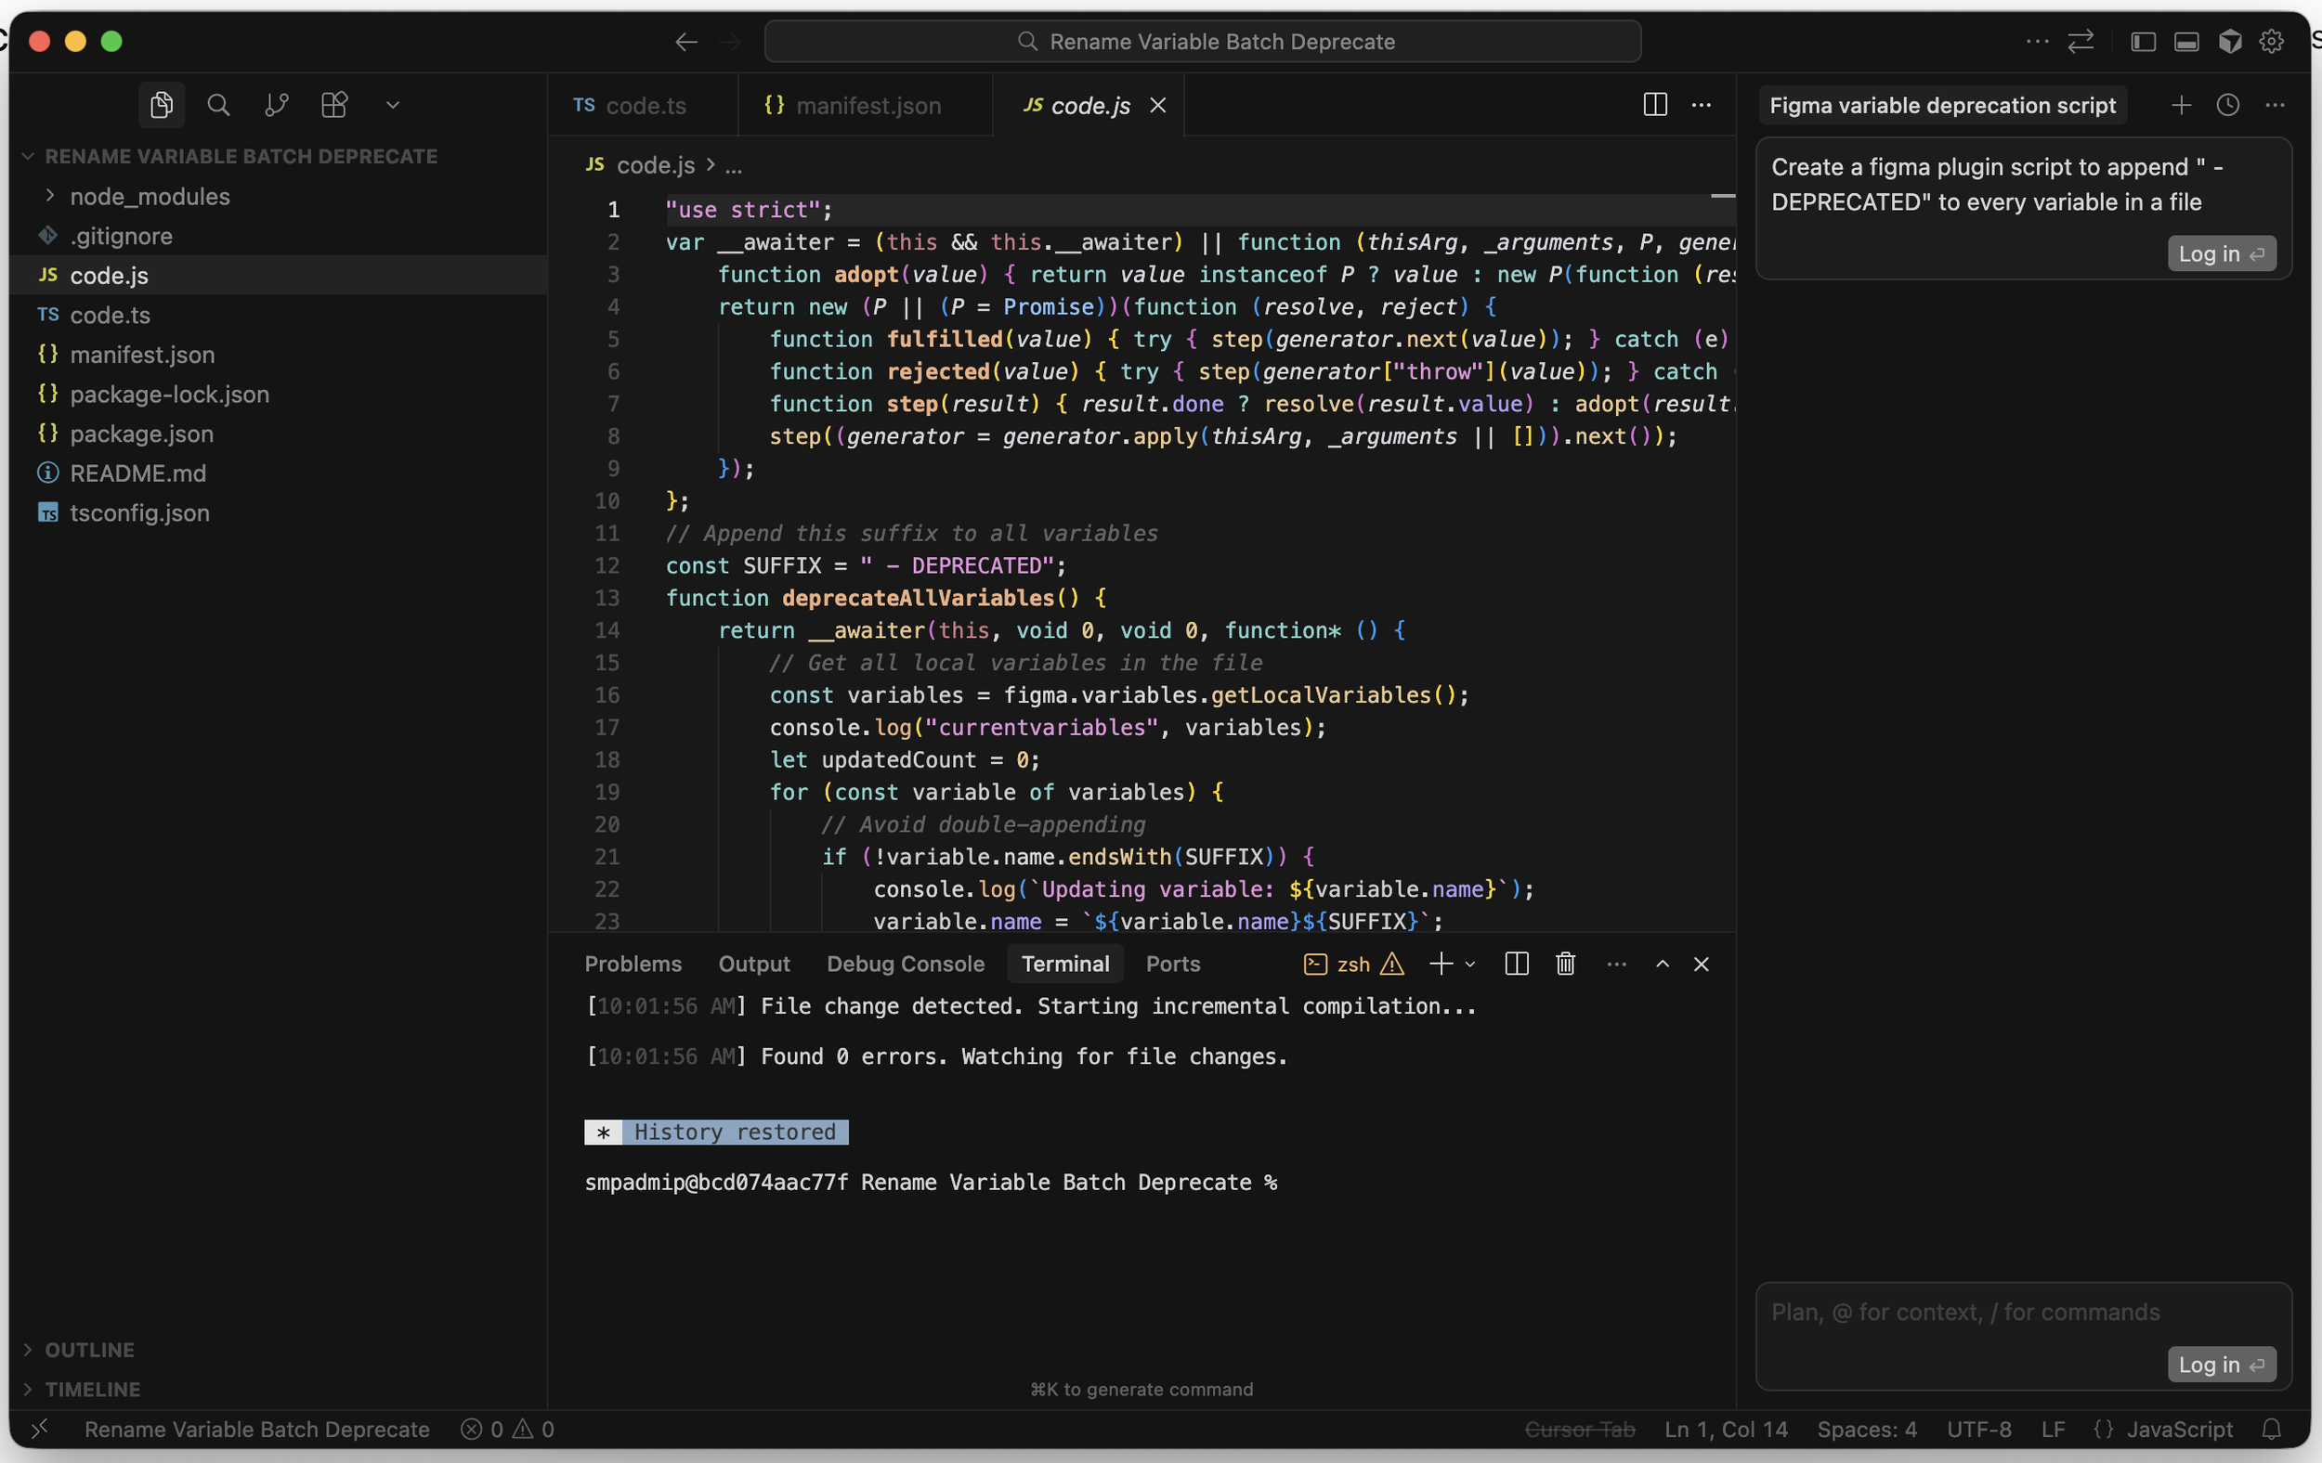The width and height of the screenshot is (2322, 1463).
Task: Open the Extensions view icon
Action: [x=334, y=105]
